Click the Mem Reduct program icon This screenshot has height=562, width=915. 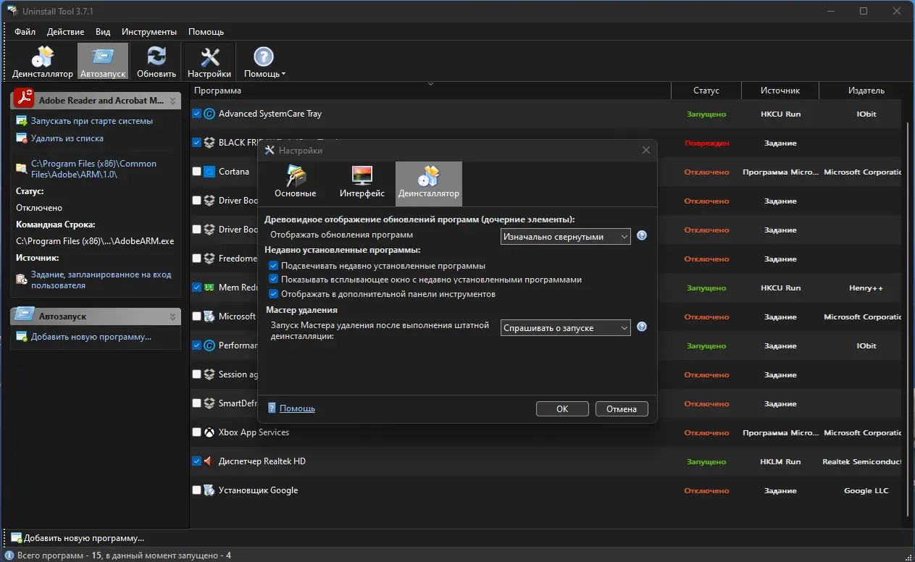[209, 288]
